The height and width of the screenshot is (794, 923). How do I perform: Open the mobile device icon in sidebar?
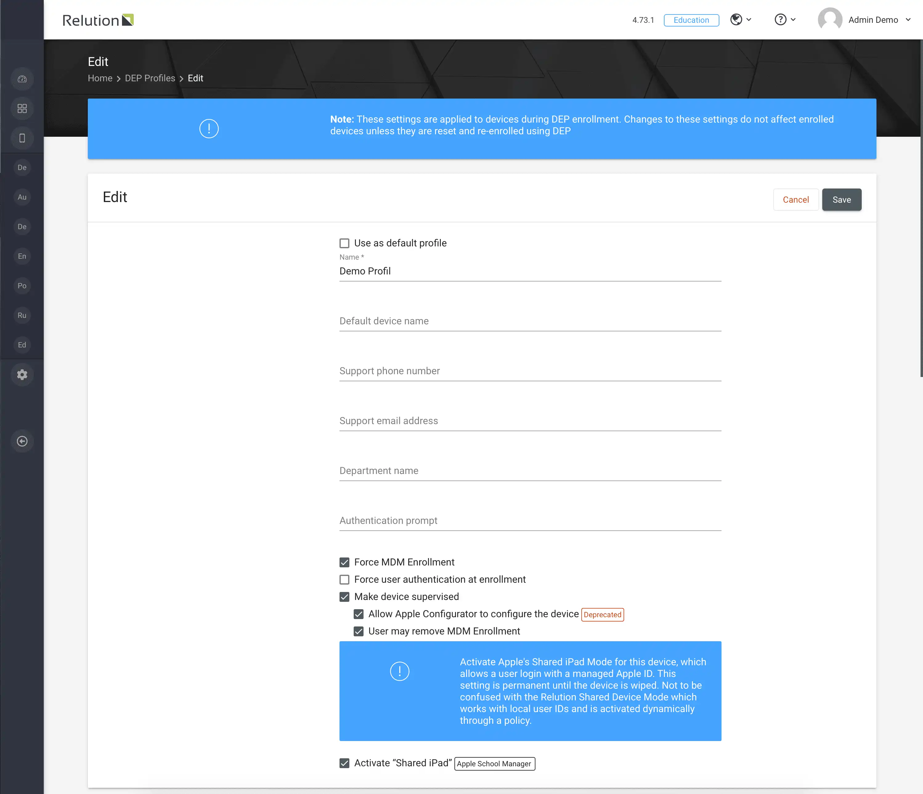tap(22, 138)
